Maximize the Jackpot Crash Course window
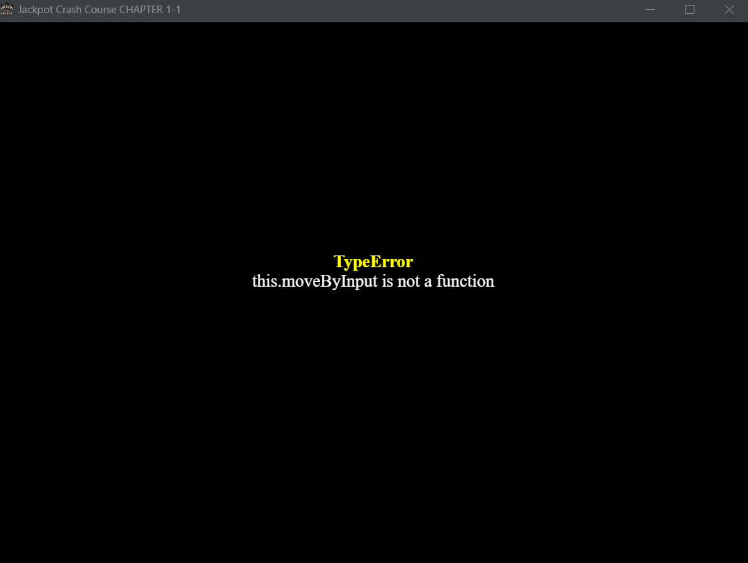The height and width of the screenshot is (563, 748). coord(690,10)
